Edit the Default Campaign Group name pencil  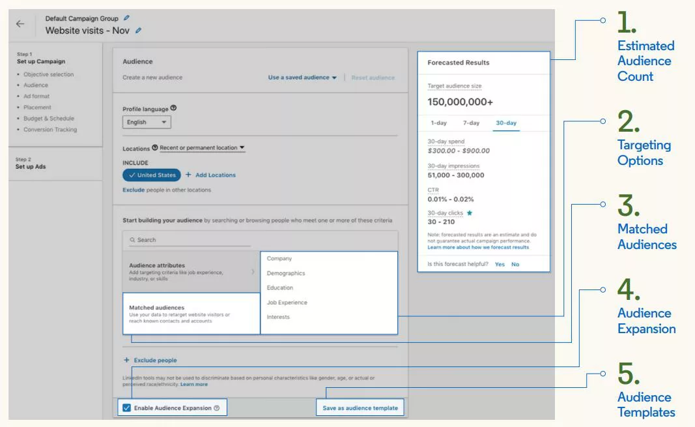pos(126,18)
